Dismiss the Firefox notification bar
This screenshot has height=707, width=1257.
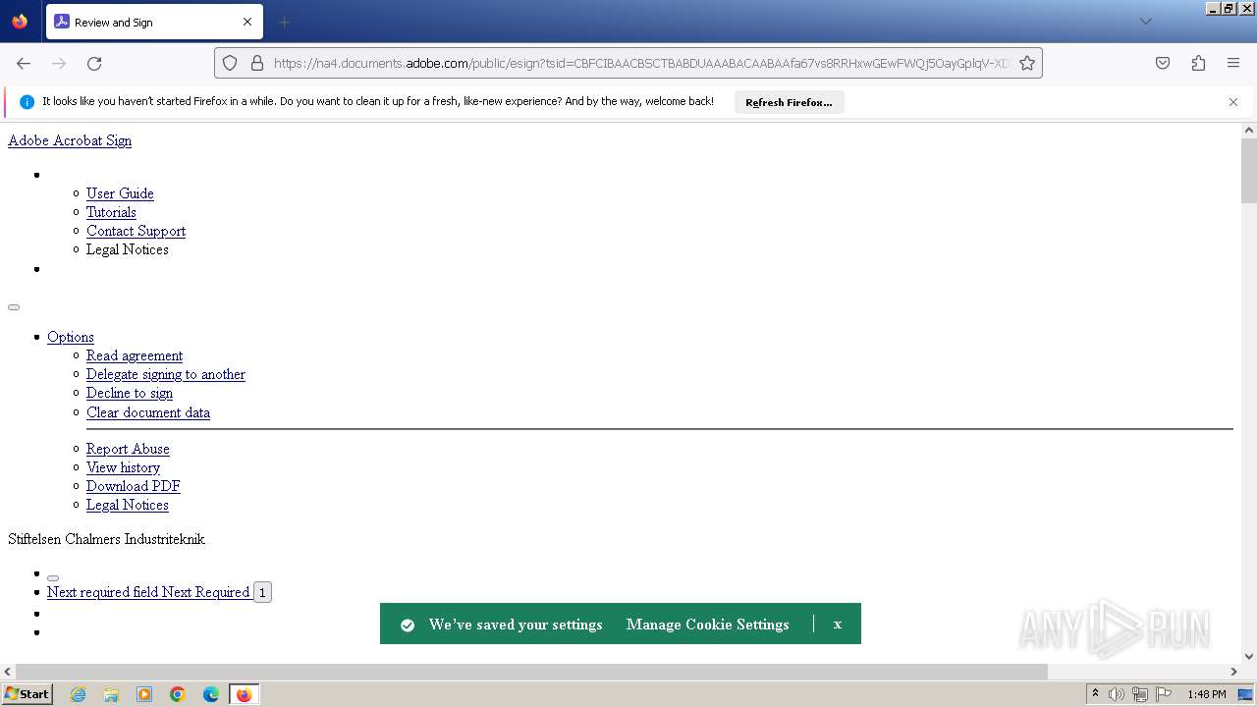pyautogui.click(x=1233, y=102)
